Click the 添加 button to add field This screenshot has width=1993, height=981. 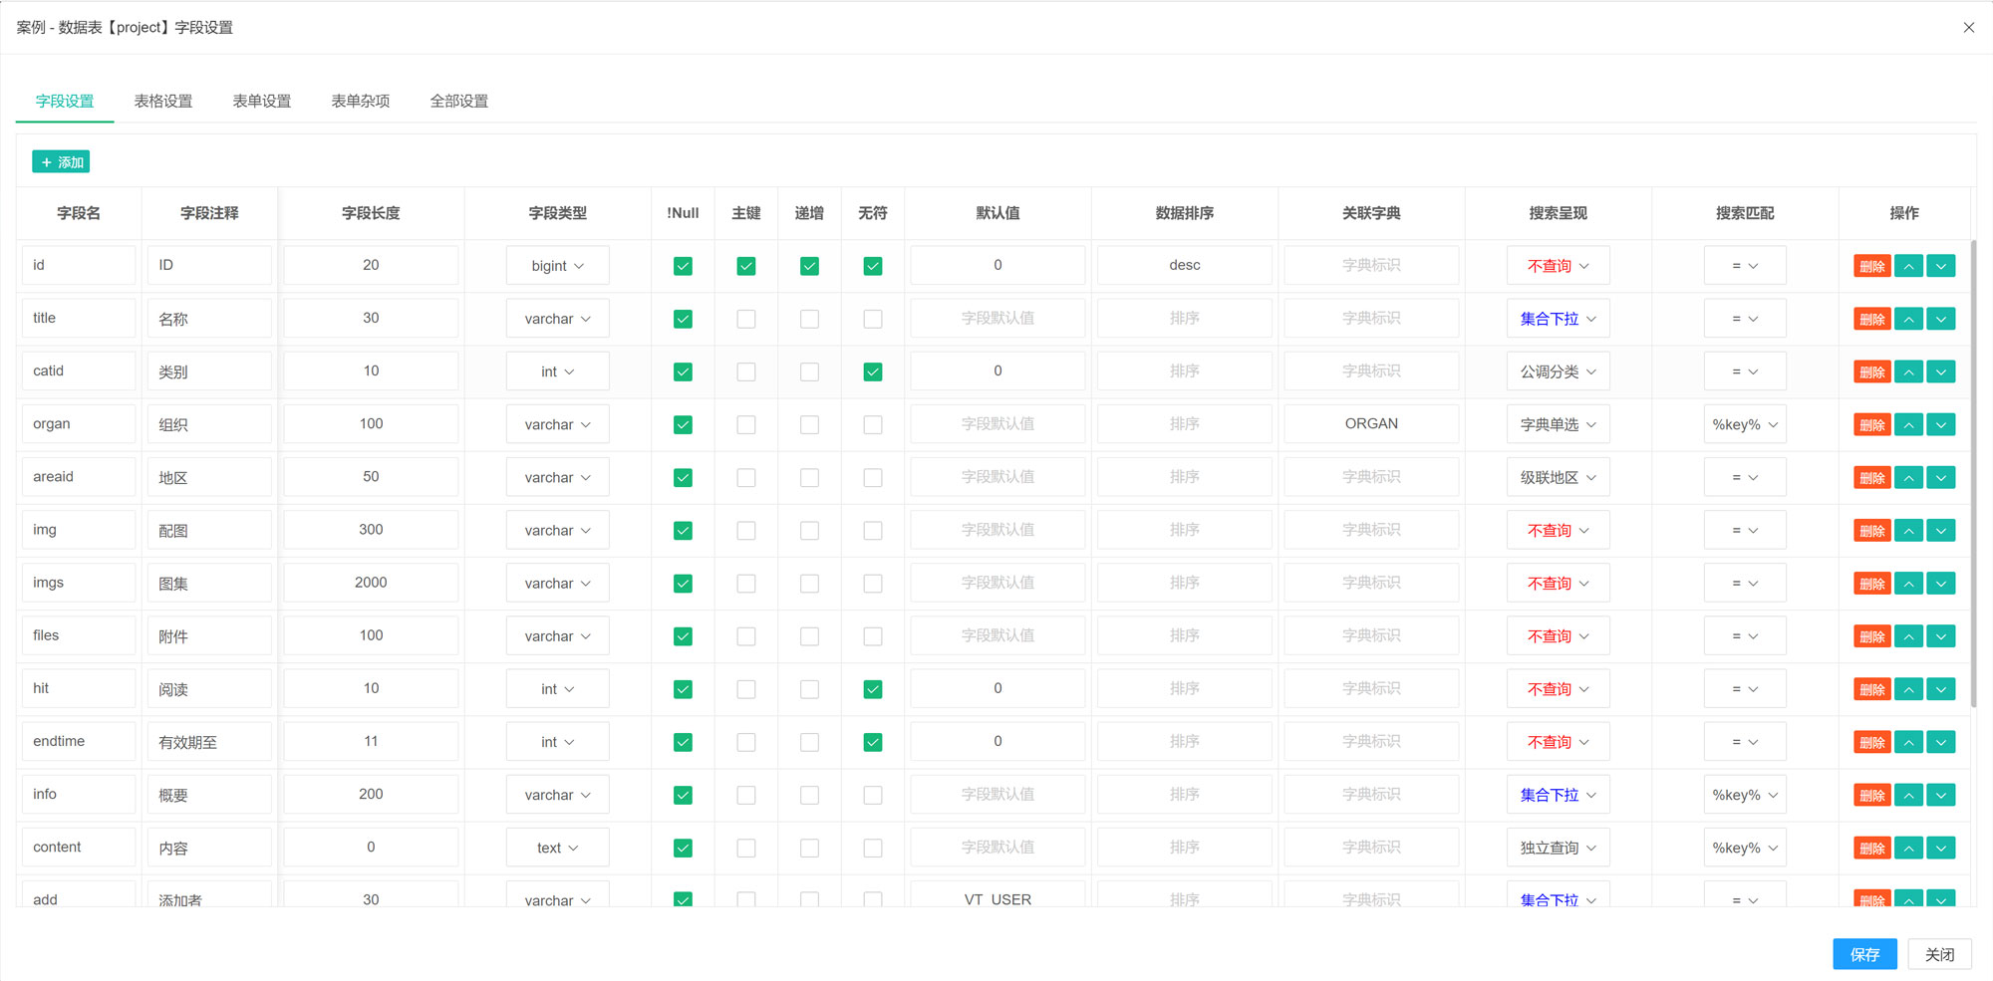point(62,161)
